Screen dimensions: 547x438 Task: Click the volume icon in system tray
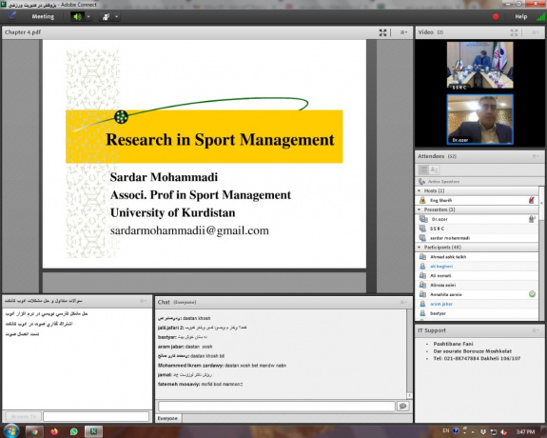[x=504, y=432]
